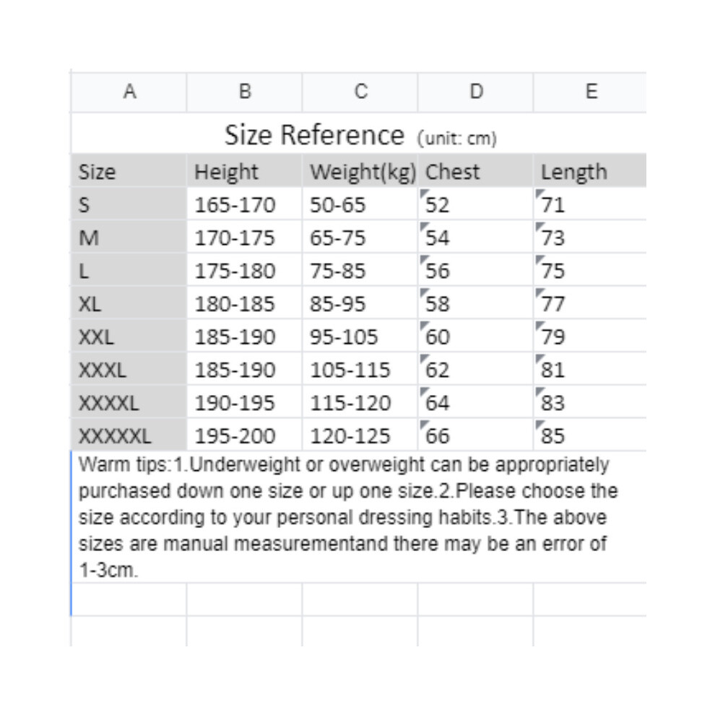Select column B header

(x=245, y=92)
